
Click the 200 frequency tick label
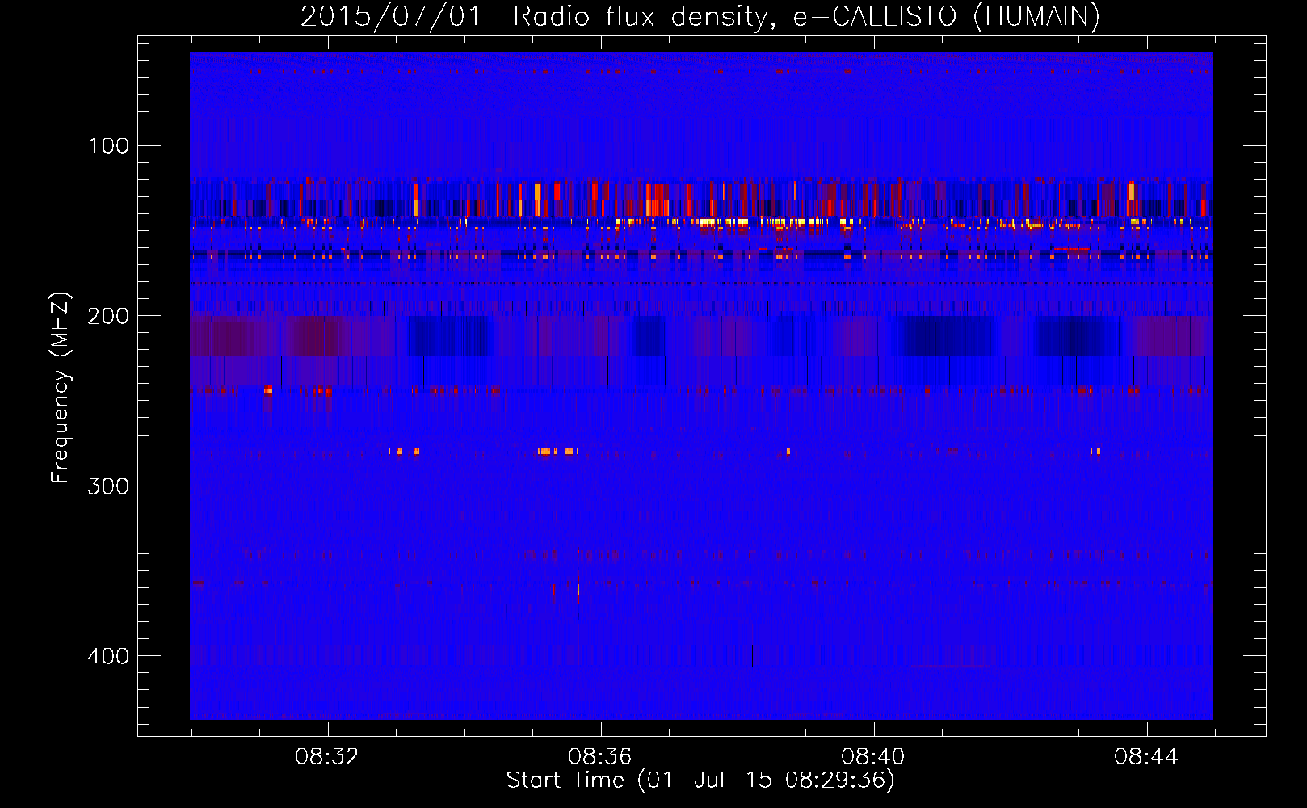(108, 316)
